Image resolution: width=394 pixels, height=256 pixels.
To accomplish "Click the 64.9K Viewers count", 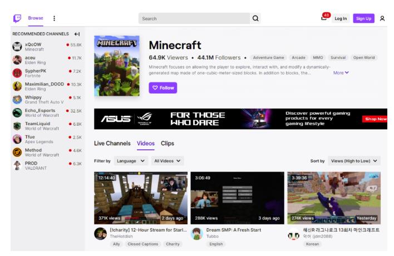I will coord(169,57).
